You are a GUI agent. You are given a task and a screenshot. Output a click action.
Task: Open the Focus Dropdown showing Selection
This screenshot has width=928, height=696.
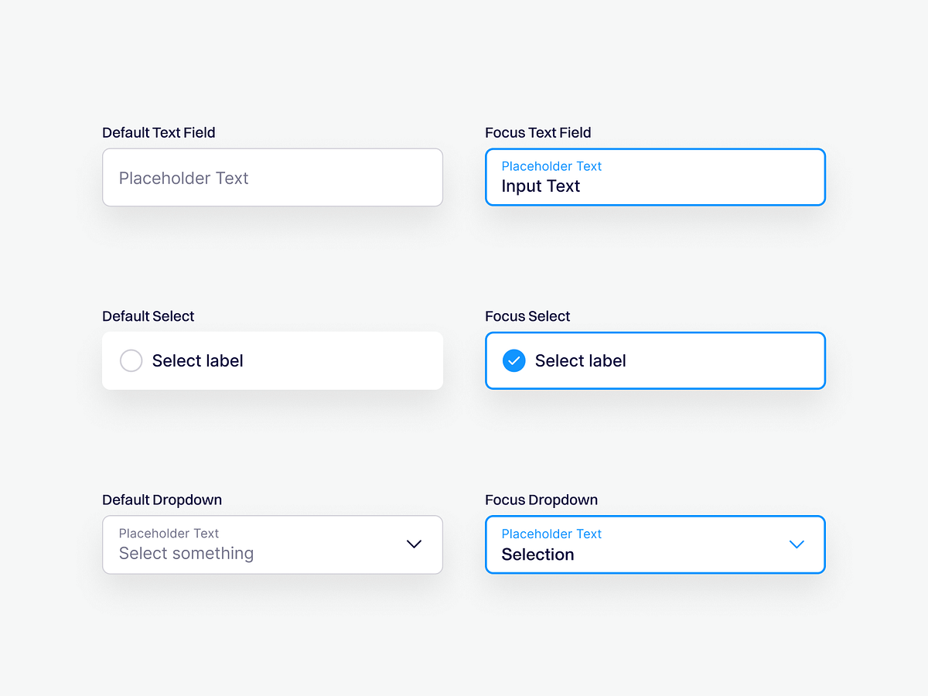click(x=655, y=544)
